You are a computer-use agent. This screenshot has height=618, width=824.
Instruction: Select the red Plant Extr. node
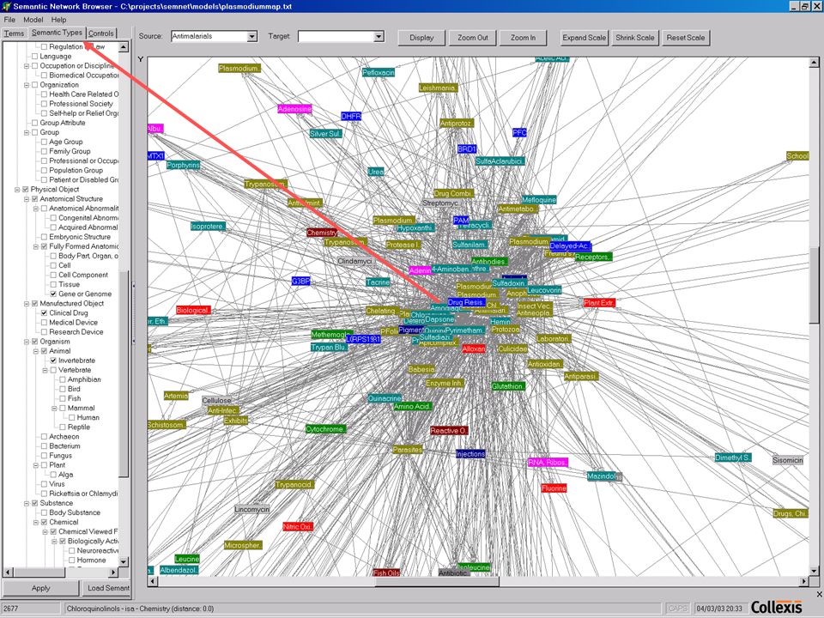599,303
